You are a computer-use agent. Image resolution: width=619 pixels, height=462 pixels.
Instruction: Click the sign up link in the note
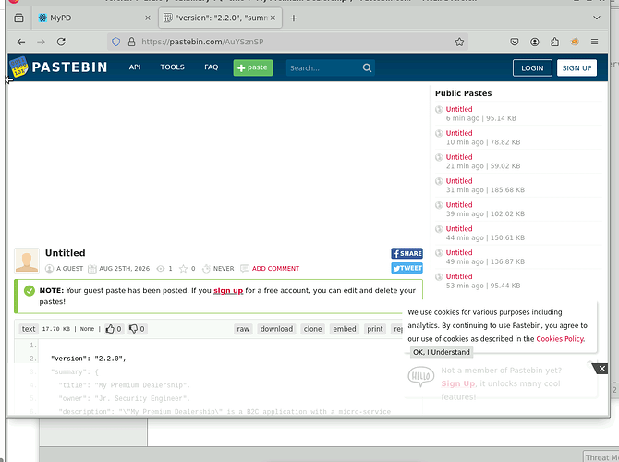tap(228, 291)
